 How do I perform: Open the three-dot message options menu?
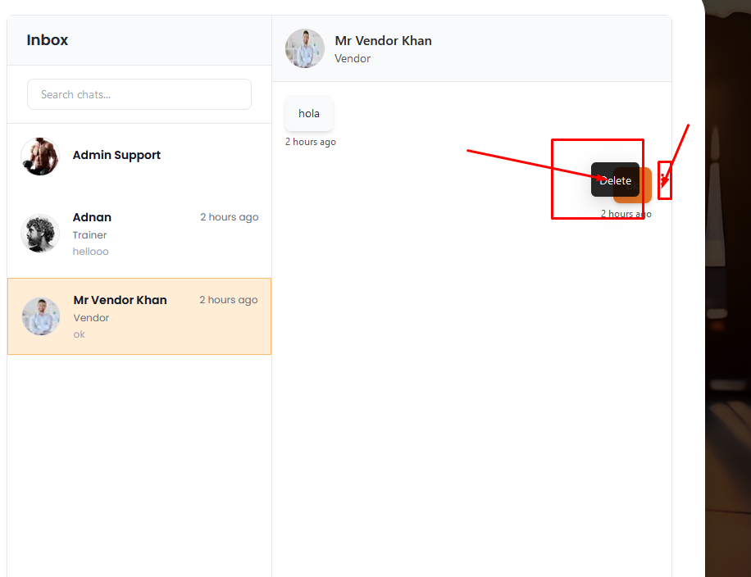pyautogui.click(x=664, y=179)
